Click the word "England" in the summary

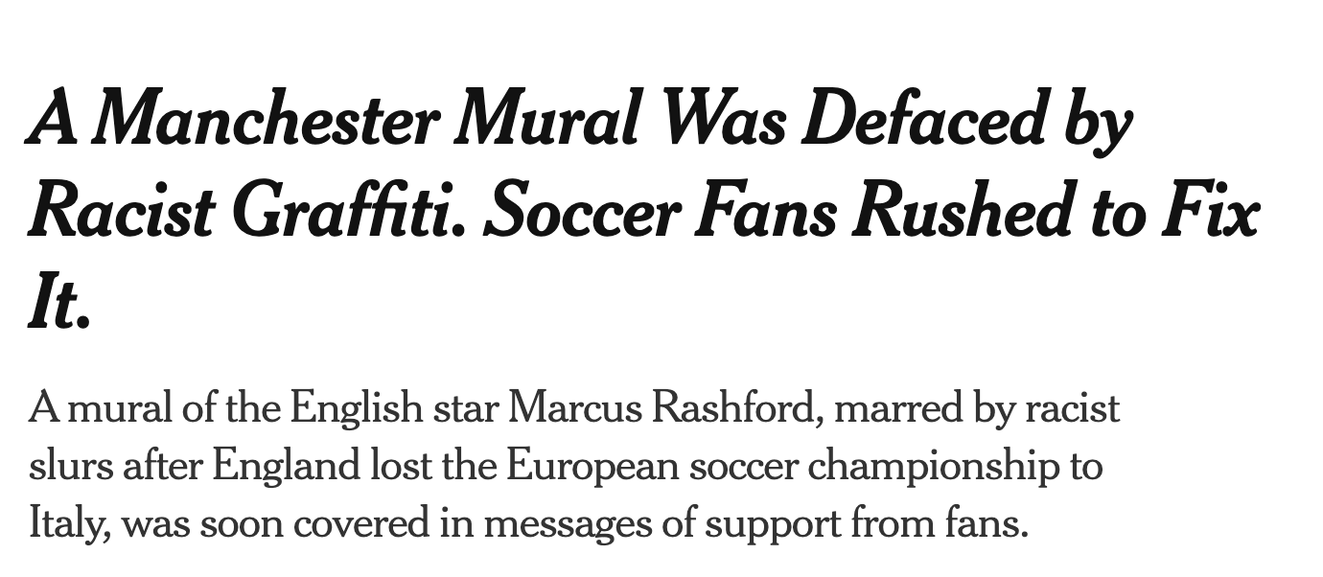(x=290, y=467)
